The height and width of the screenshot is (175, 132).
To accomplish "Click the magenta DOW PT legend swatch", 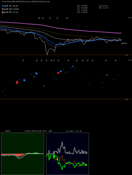I will [x=3, y=12].
